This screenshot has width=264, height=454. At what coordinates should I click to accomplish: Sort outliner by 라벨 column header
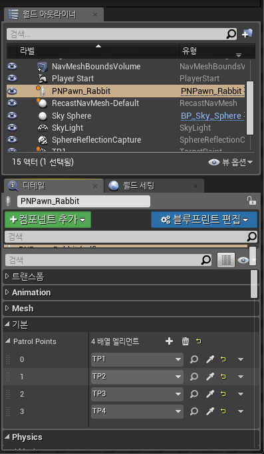pos(98,51)
